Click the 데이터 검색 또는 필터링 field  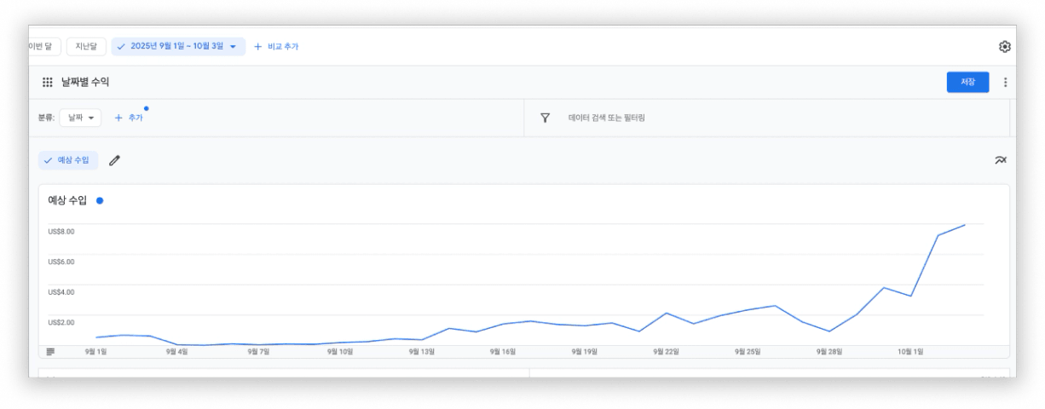607,118
